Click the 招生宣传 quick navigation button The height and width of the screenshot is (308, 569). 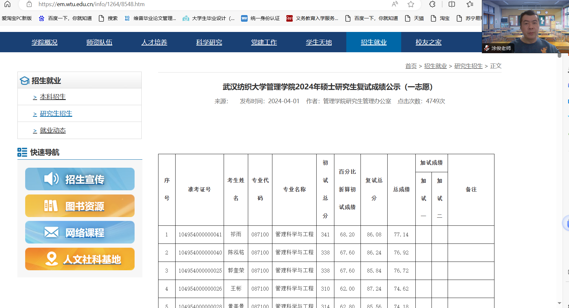coord(80,179)
